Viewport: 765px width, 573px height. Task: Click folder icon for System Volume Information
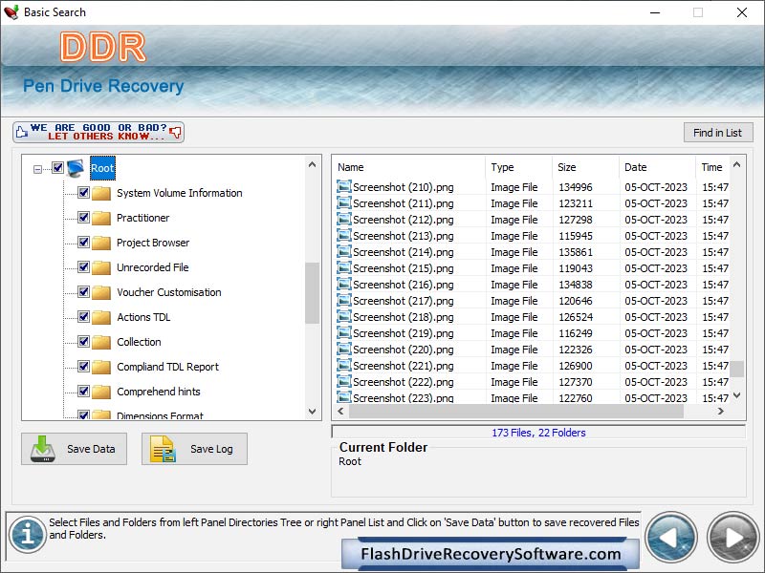(x=101, y=193)
